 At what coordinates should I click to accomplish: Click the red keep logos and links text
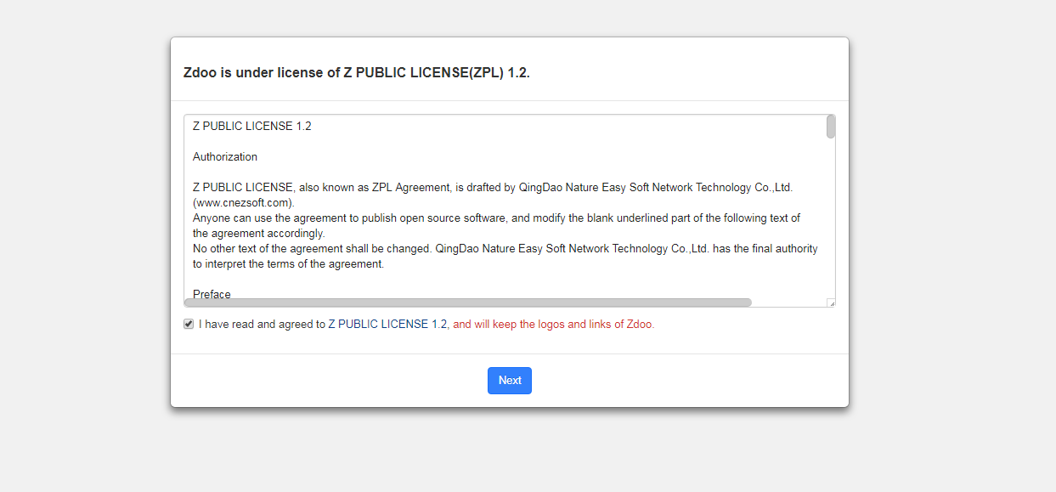(x=554, y=325)
